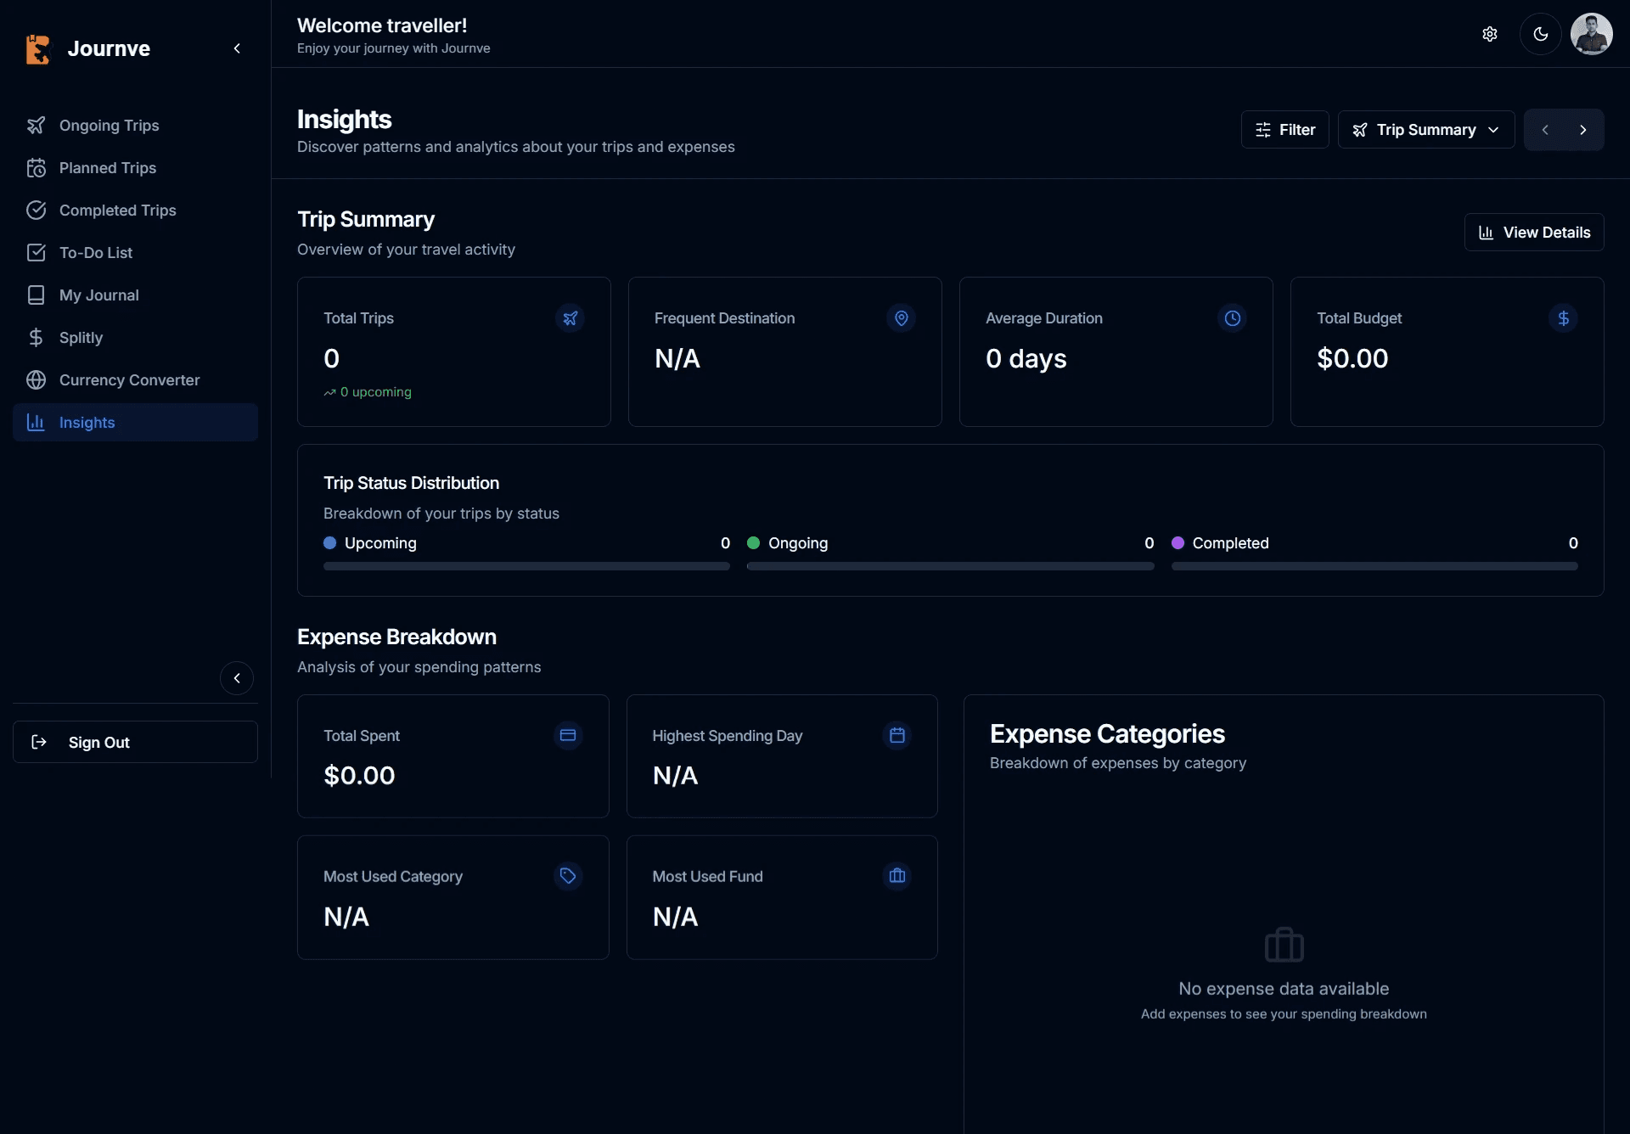This screenshot has height=1134, width=1630.
Task: Go to next insights section arrow
Action: click(1583, 130)
